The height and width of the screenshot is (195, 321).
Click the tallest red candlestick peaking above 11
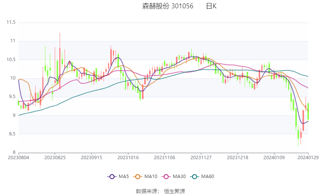[60, 69]
